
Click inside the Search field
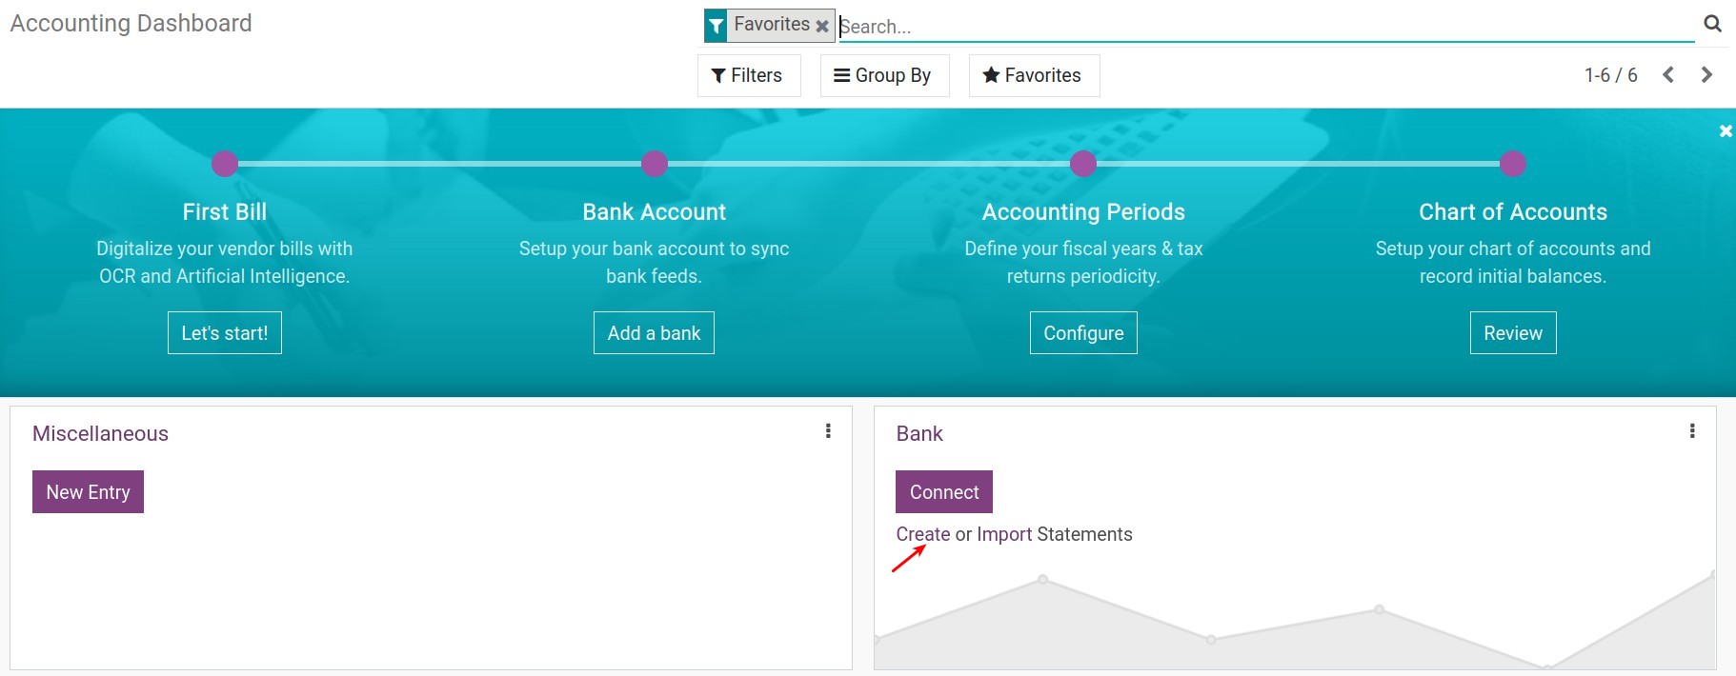pyautogui.click(x=1143, y=26)
